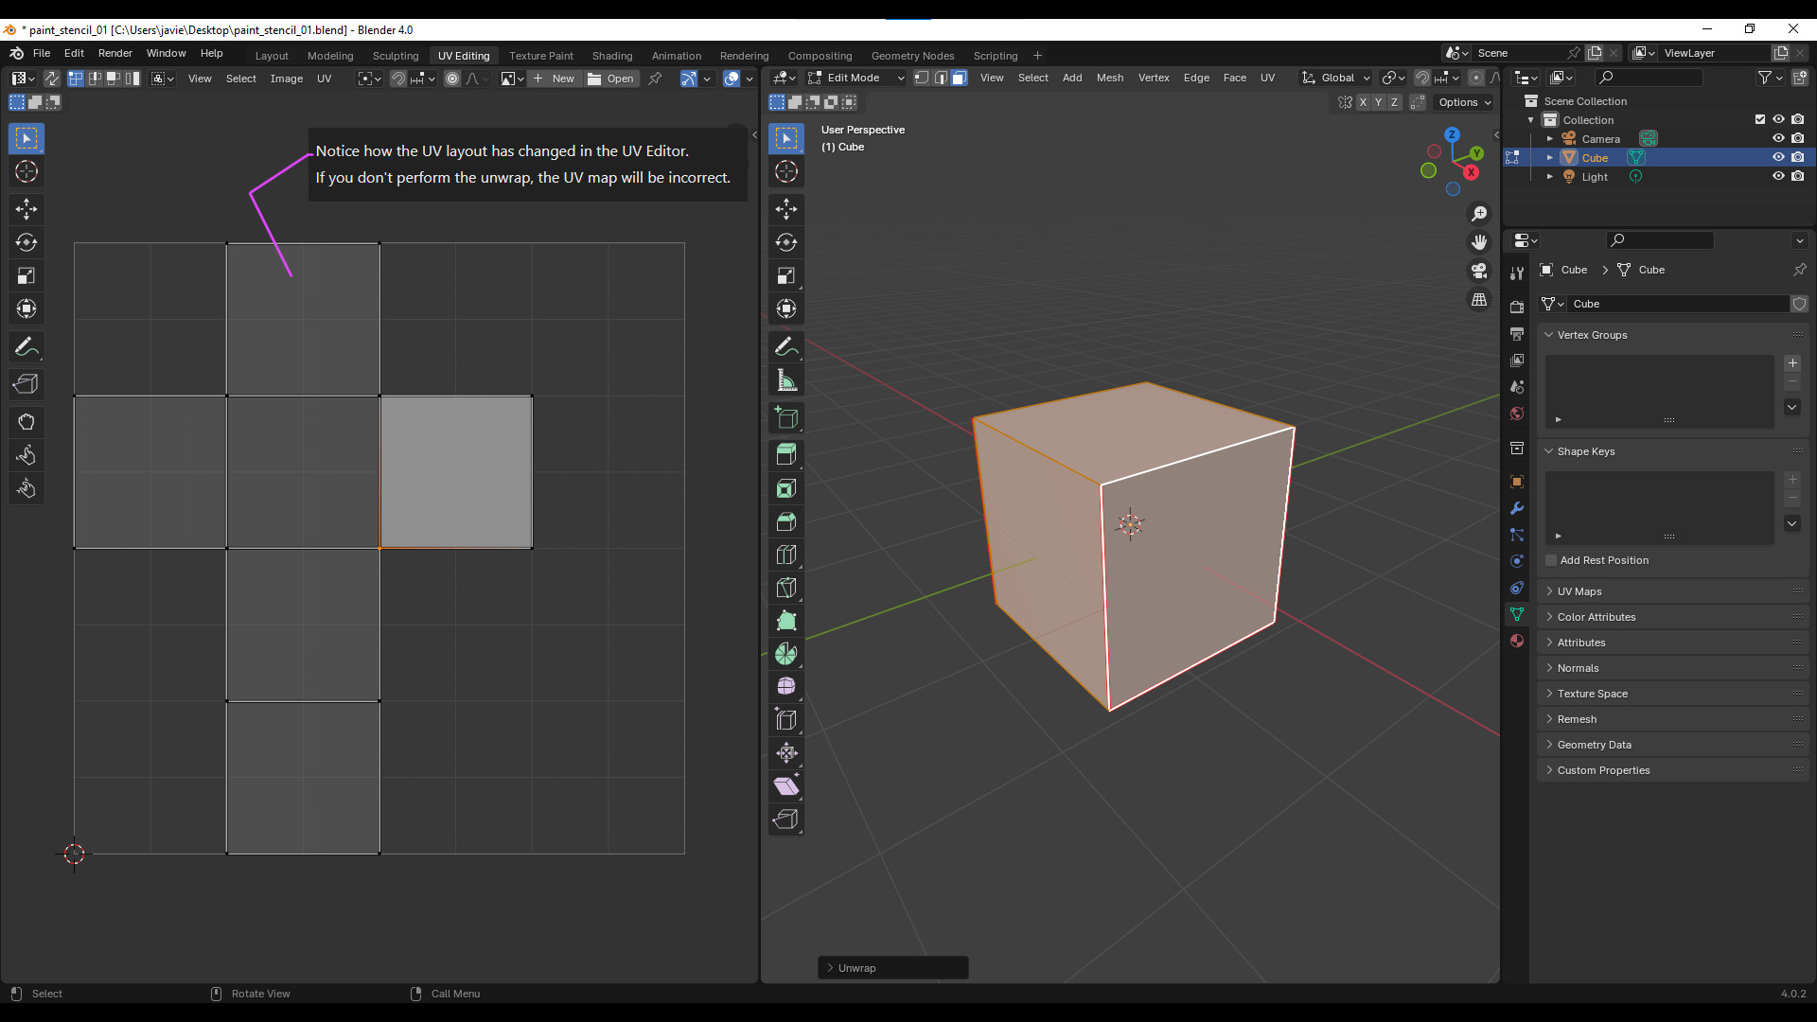Hide the Cube in viewport
The height and width of the screenshot is (1022, 1817).
[1778, 158]
